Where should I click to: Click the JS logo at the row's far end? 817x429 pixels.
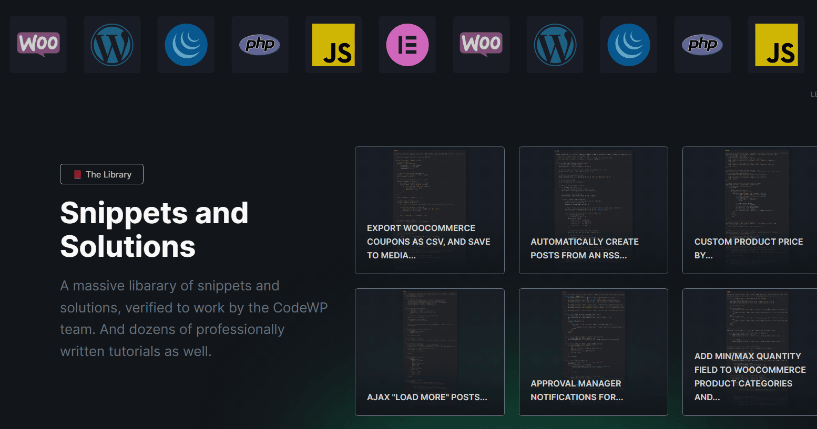(777, 45)
